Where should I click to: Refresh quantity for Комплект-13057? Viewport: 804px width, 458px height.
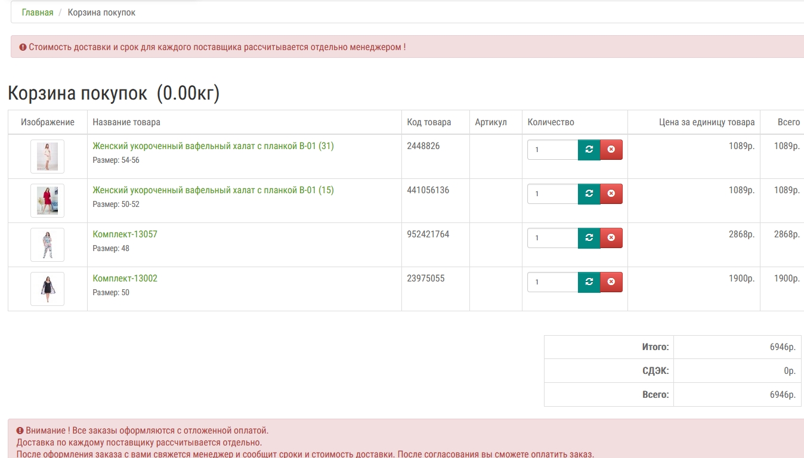coord(589,238)
